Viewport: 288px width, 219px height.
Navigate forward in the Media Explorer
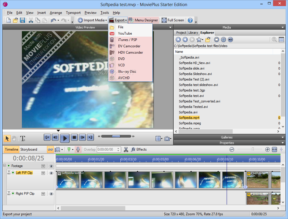click(x=192, y=40)
